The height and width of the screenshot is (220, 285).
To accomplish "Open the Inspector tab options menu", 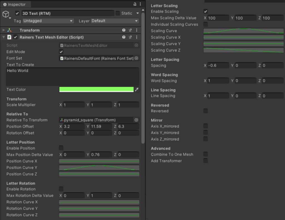I will [140, 4].
